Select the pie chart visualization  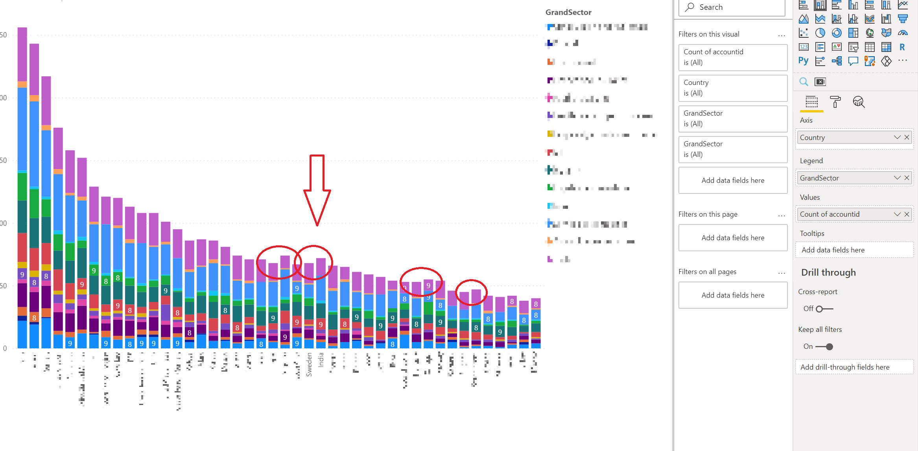(x=820, y=33)
